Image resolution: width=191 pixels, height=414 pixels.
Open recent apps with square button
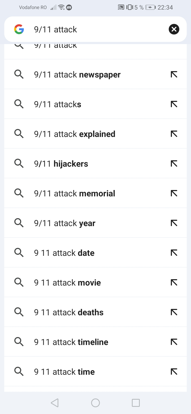point(136,403)
